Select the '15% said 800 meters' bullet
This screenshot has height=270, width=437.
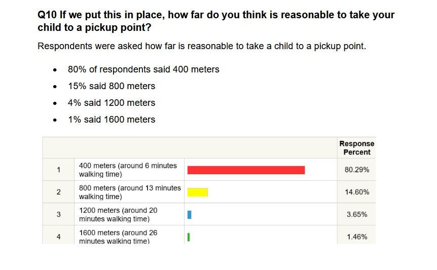point(112,86)
